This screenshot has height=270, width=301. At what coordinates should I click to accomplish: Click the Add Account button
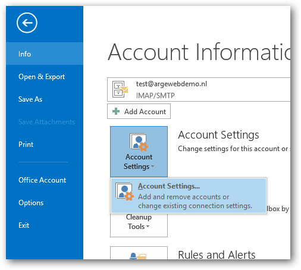tap(139, 111)
